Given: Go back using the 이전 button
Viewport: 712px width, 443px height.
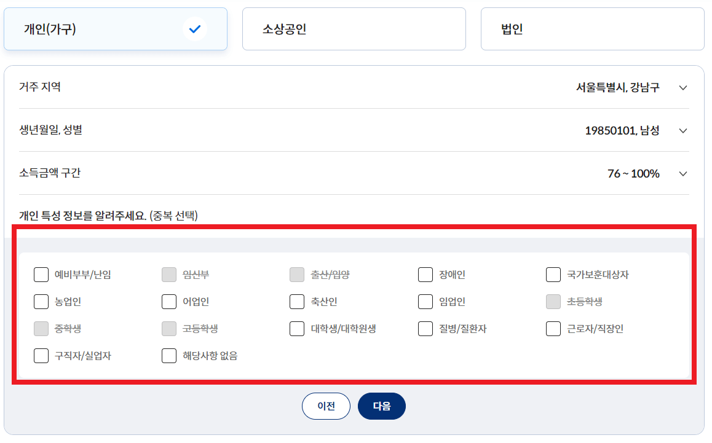Looking at the screenshot, I should point(326,406).
